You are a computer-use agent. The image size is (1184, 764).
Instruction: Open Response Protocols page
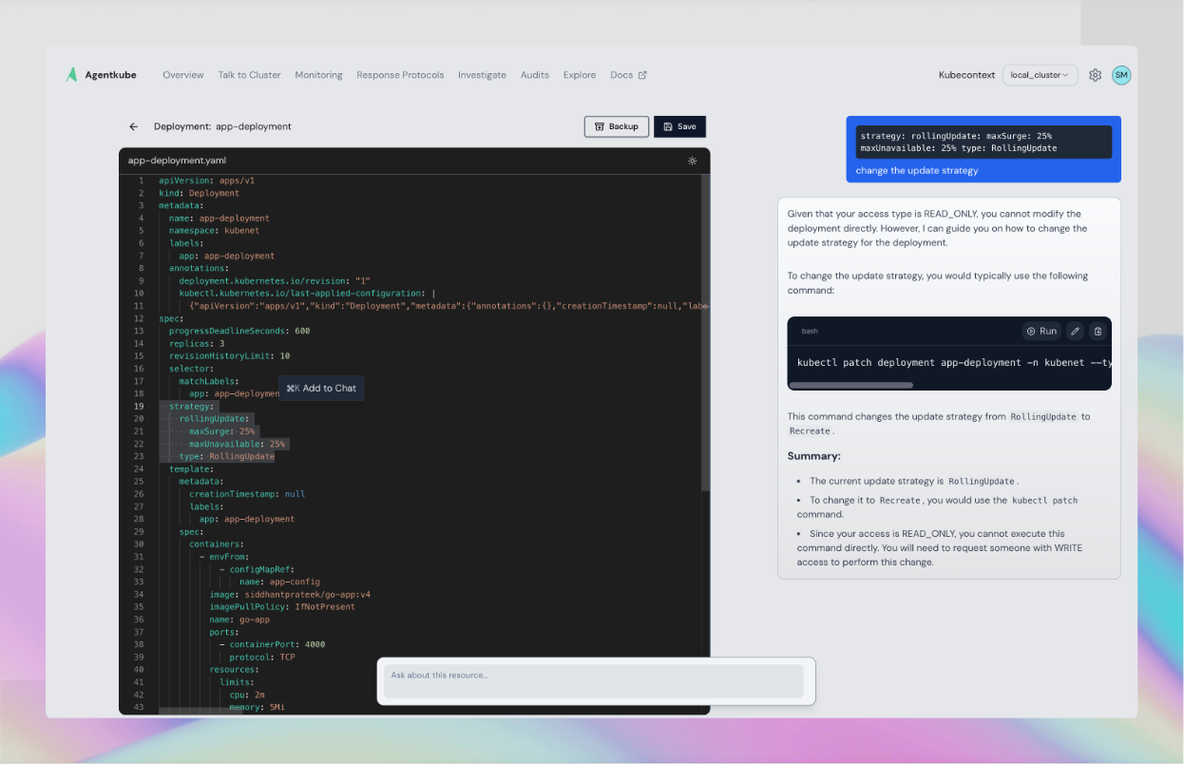(400, 75)
